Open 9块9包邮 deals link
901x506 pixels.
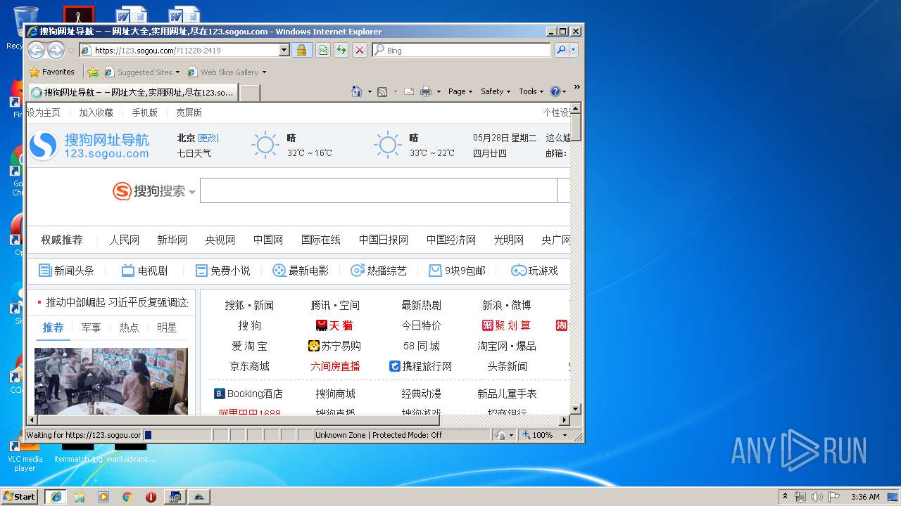coord(457,271)
